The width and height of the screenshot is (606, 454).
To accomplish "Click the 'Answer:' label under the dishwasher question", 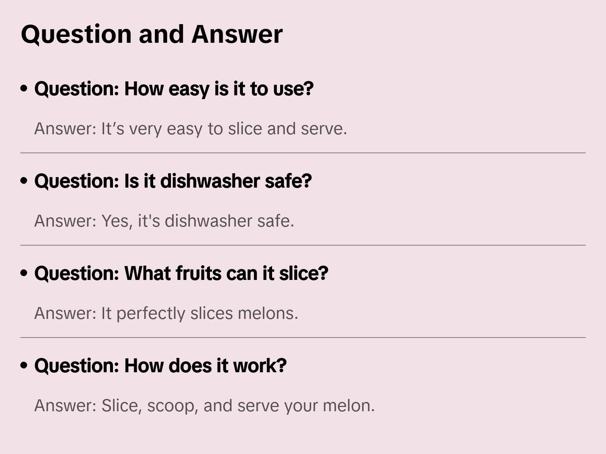I will 66,221.
